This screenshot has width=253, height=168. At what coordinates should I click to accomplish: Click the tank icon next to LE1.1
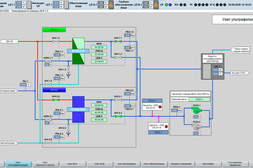pos(29,5)
